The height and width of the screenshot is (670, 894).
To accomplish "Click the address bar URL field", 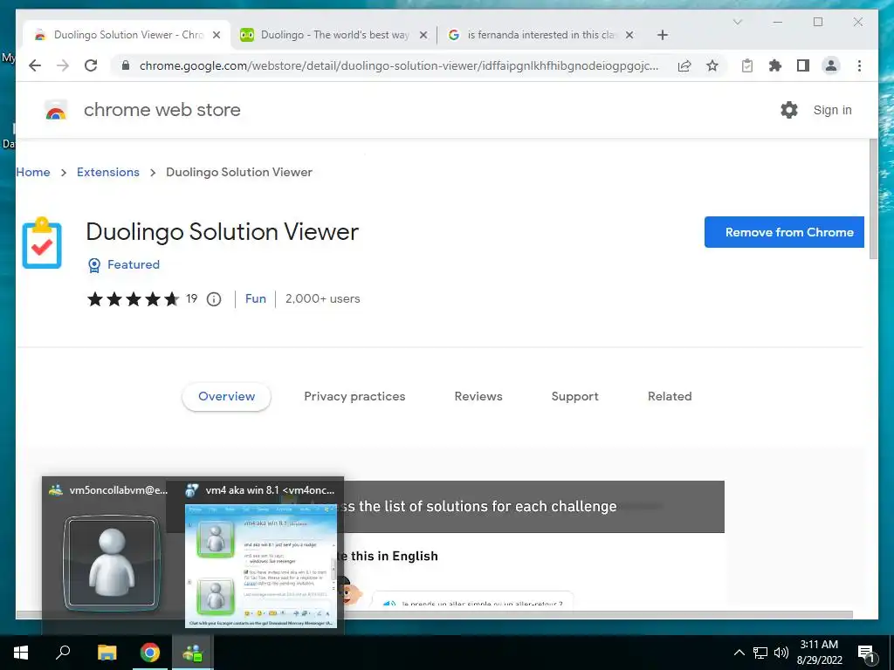I will [x=398, y=65].
